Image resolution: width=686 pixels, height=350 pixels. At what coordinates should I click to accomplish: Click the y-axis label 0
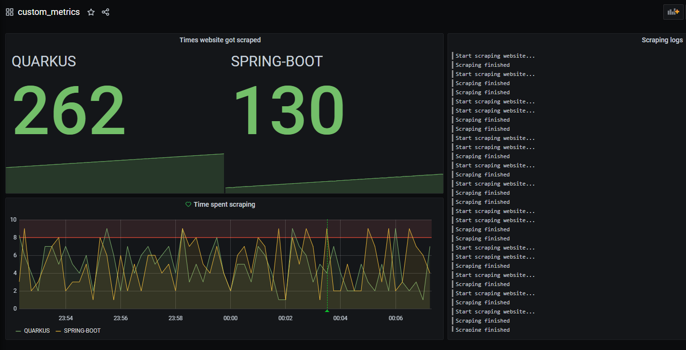click(15, 309)
